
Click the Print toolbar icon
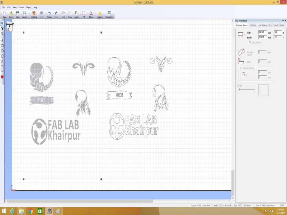pos(42,14)
